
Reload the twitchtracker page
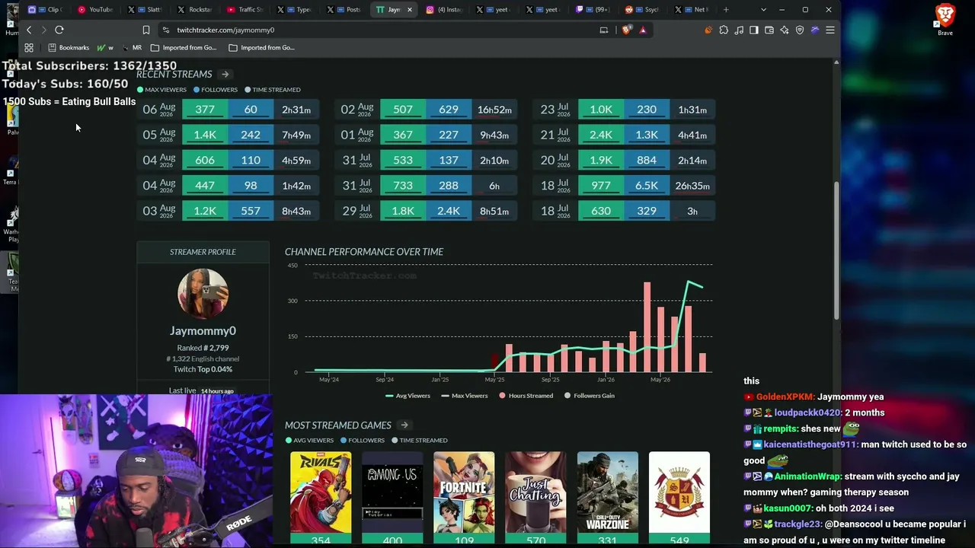(x=59, y=30)
